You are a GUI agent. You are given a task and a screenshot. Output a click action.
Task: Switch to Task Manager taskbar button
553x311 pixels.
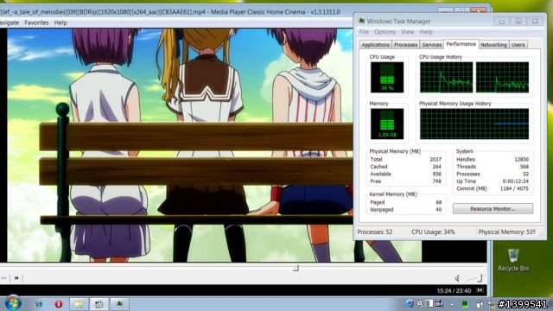click(119, 304)
